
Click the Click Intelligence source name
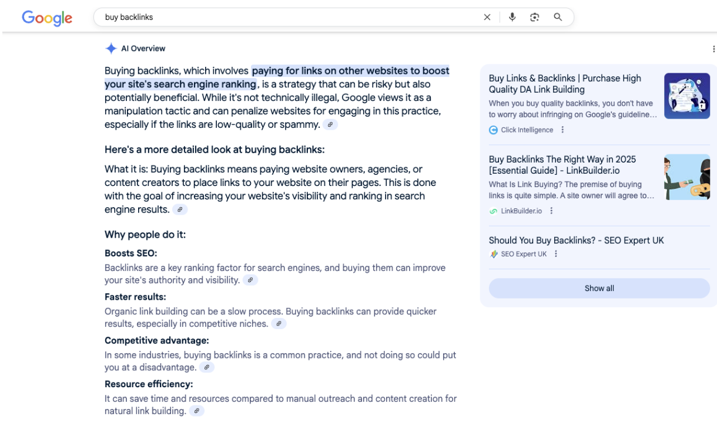pos(527,130)
